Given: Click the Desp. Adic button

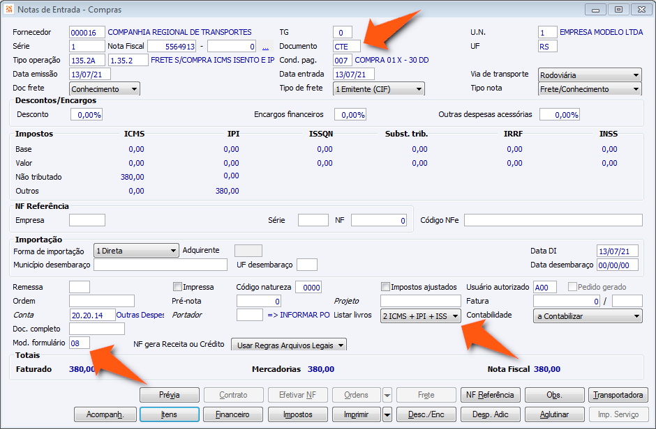Looking at the screenshot, I should pos(491,414).
